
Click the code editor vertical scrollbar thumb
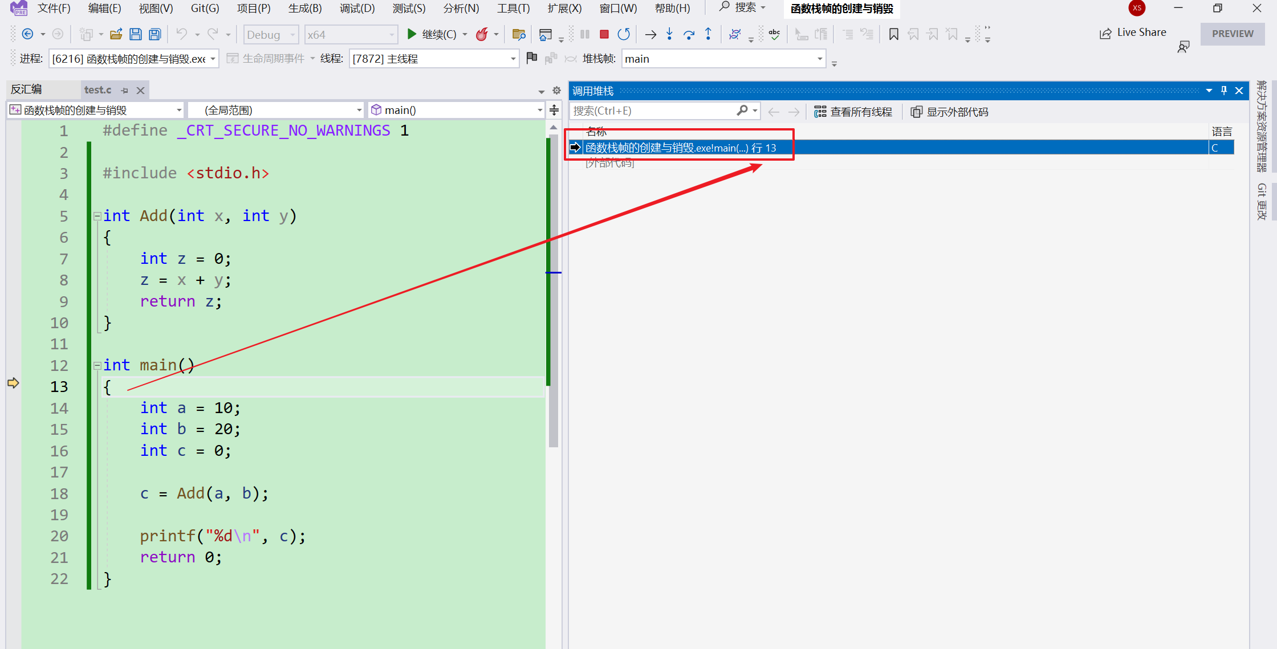(x=553, y=291)
